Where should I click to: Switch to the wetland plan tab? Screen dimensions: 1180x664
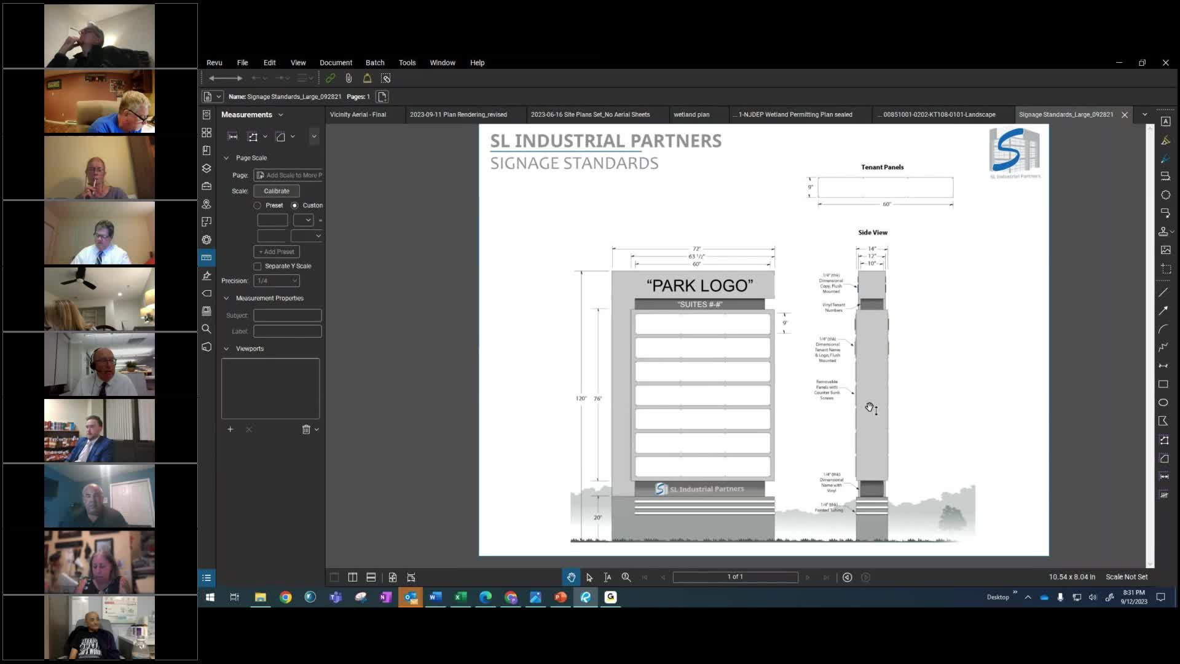point(691,114)
